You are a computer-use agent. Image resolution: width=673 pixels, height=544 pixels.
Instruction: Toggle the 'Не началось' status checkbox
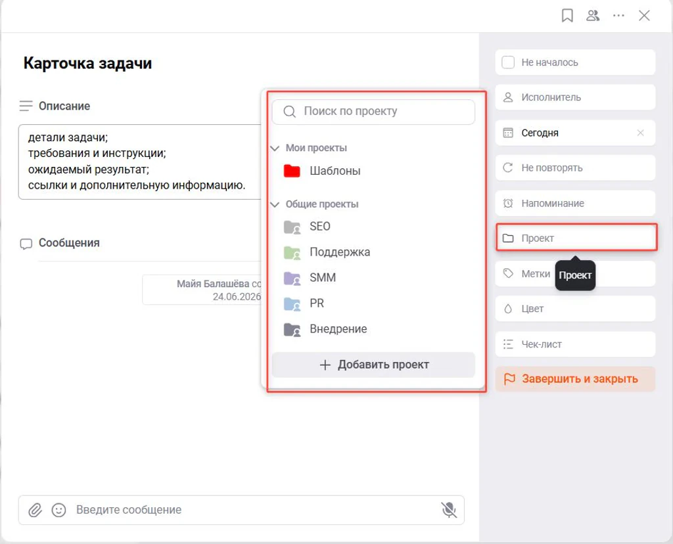[x=508, y=62]
